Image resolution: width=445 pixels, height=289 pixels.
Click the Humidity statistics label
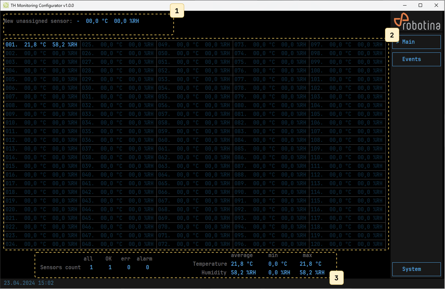(x=214, y=273)
